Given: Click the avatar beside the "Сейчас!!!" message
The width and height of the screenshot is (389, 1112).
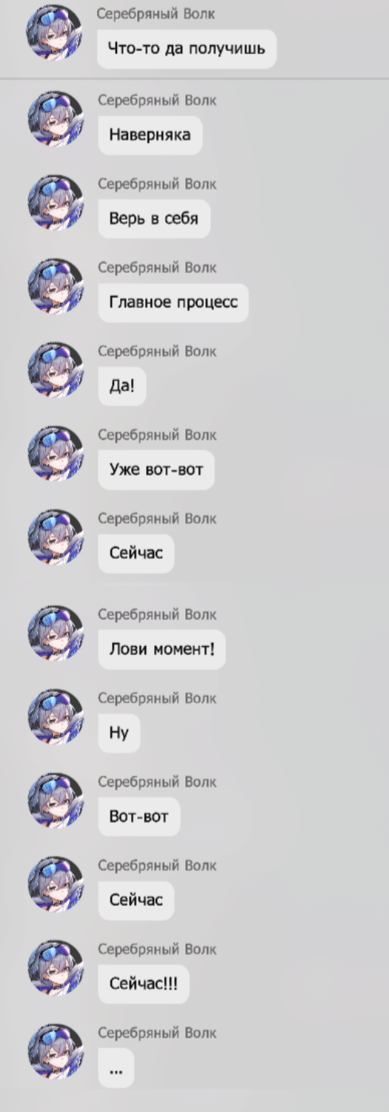Looking at the screenshot, I should pyautogui.click(x=56, y=968).
